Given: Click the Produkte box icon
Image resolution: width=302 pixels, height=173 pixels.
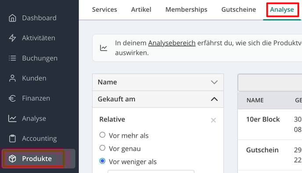Looking at the screenshot, I should click(x=13, y=159).
